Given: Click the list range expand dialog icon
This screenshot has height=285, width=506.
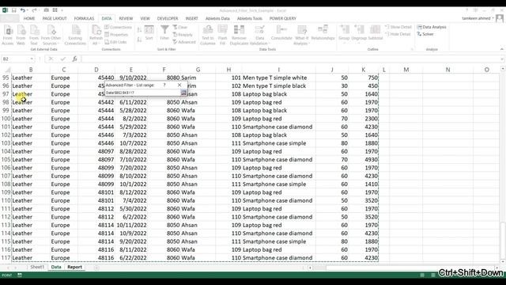Looking at the screenshot, I should click(x=183, y=93).
